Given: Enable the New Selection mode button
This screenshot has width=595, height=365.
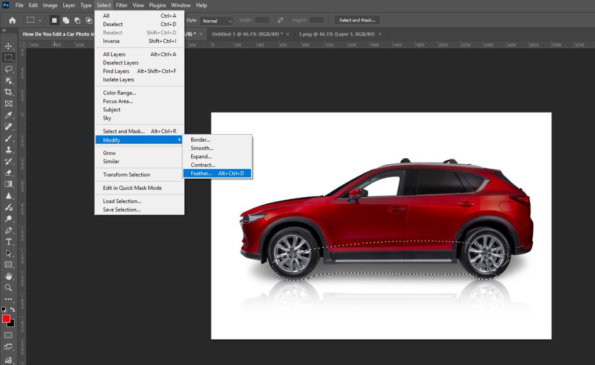Looking at the screenshot, I should pyautogui.click(x=54, y=20).
